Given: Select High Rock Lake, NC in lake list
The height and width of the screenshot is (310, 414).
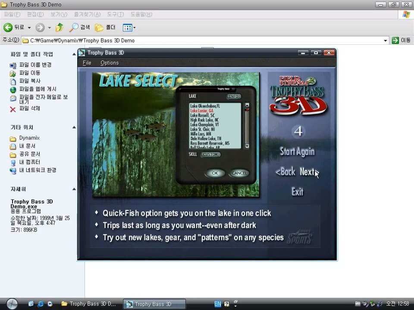Looking at the screenshot, I should (x=204, y=120).
